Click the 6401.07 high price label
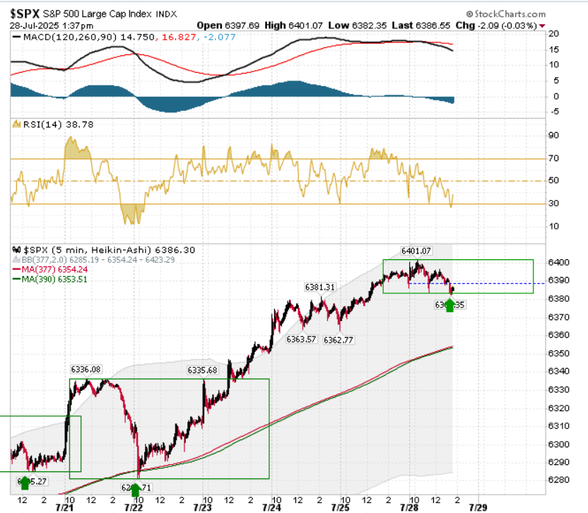 (416, 251)
